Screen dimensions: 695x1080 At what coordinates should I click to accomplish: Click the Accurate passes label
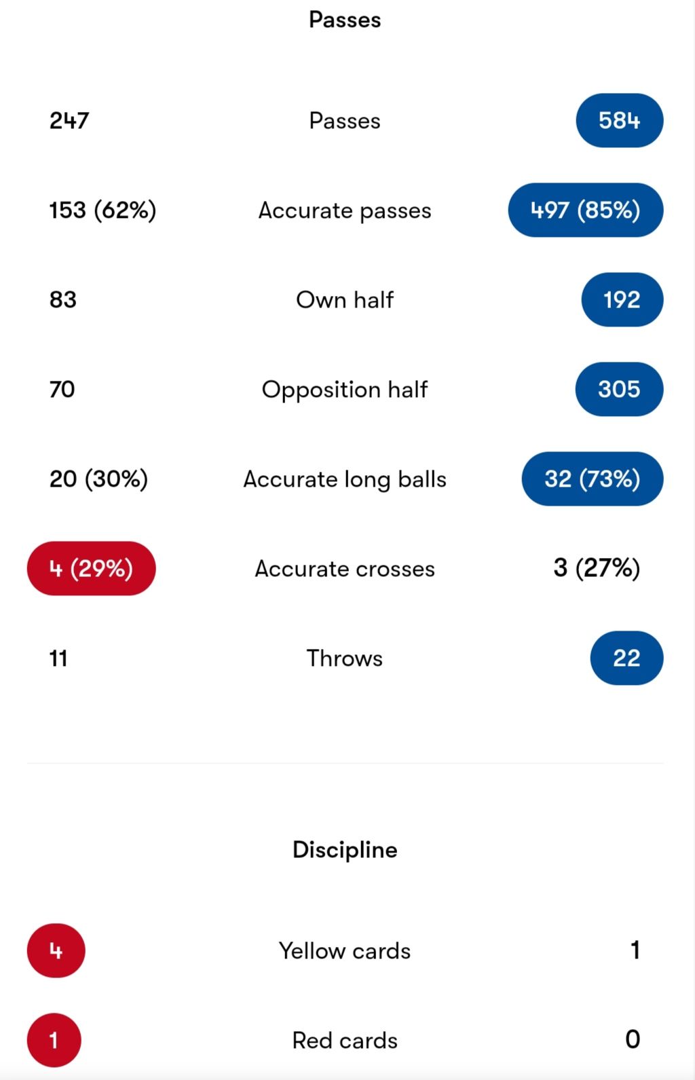[345, 210]
